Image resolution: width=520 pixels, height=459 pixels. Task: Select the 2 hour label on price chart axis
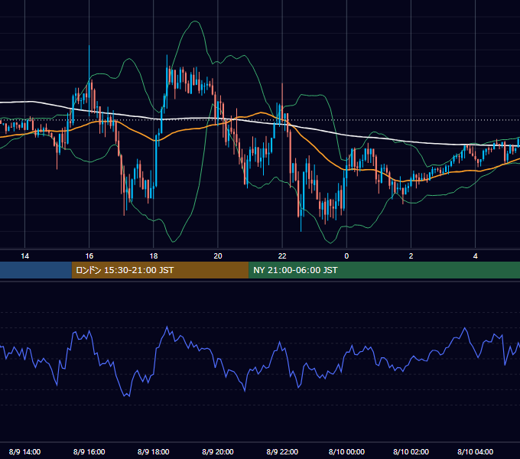pyautogui.click(x=411, y=256)
